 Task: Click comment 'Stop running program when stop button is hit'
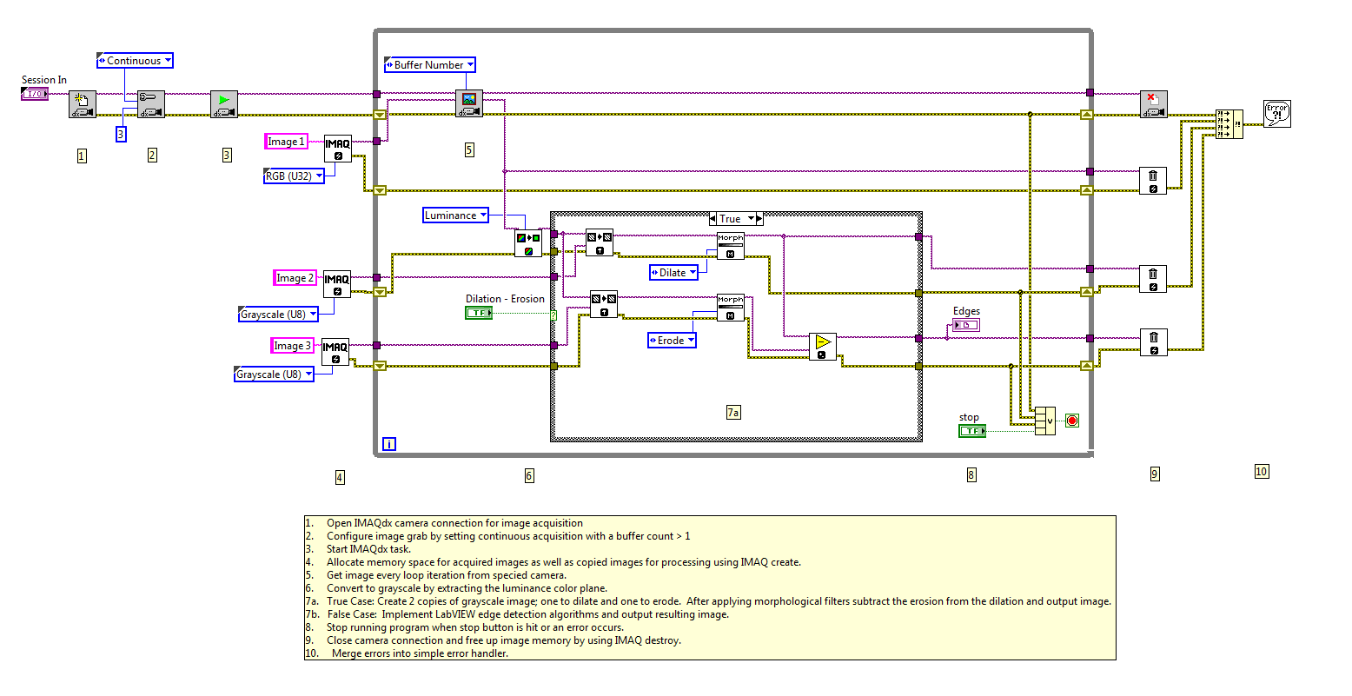point(474,627)
